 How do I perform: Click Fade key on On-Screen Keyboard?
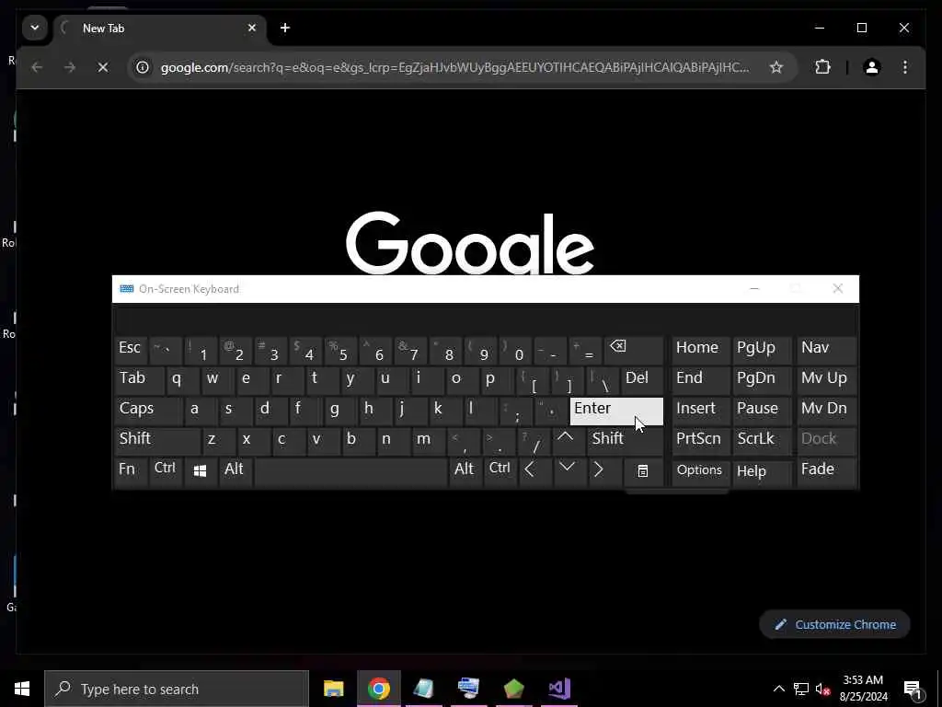pyautogui.click(x=826, y=470)
